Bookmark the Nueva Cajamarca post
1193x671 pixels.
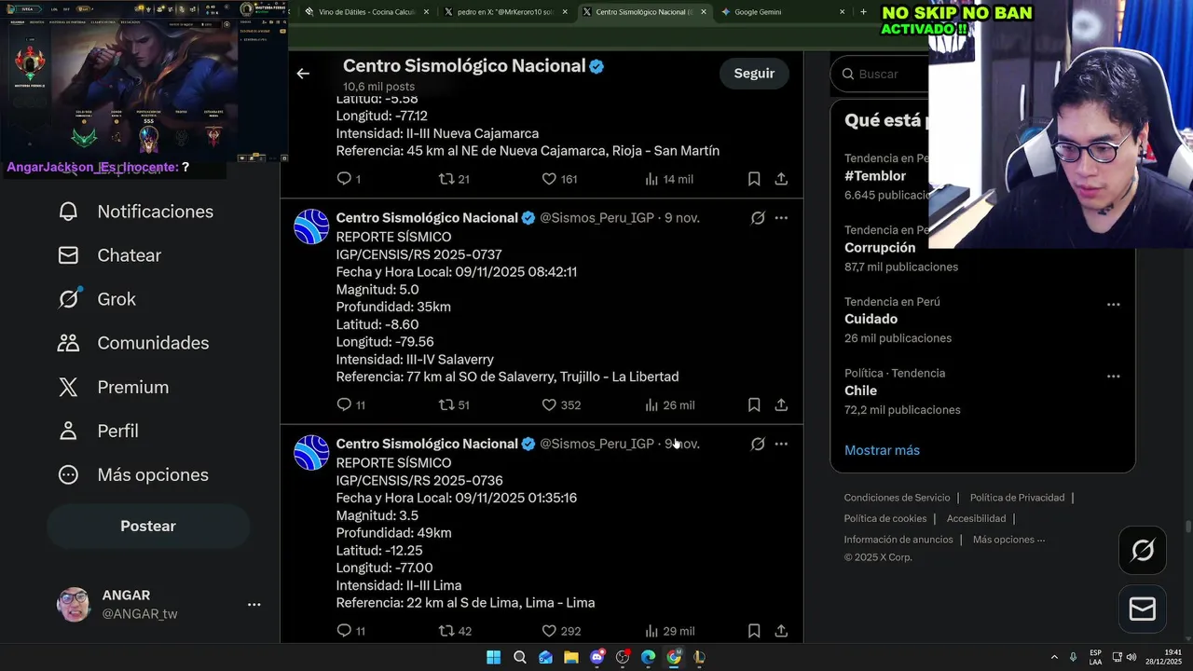(x=754, y=179)
